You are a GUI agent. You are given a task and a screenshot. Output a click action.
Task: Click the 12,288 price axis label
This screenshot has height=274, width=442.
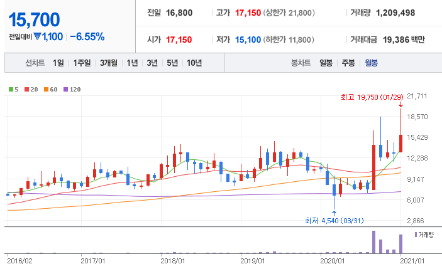[x=417, y=158]
